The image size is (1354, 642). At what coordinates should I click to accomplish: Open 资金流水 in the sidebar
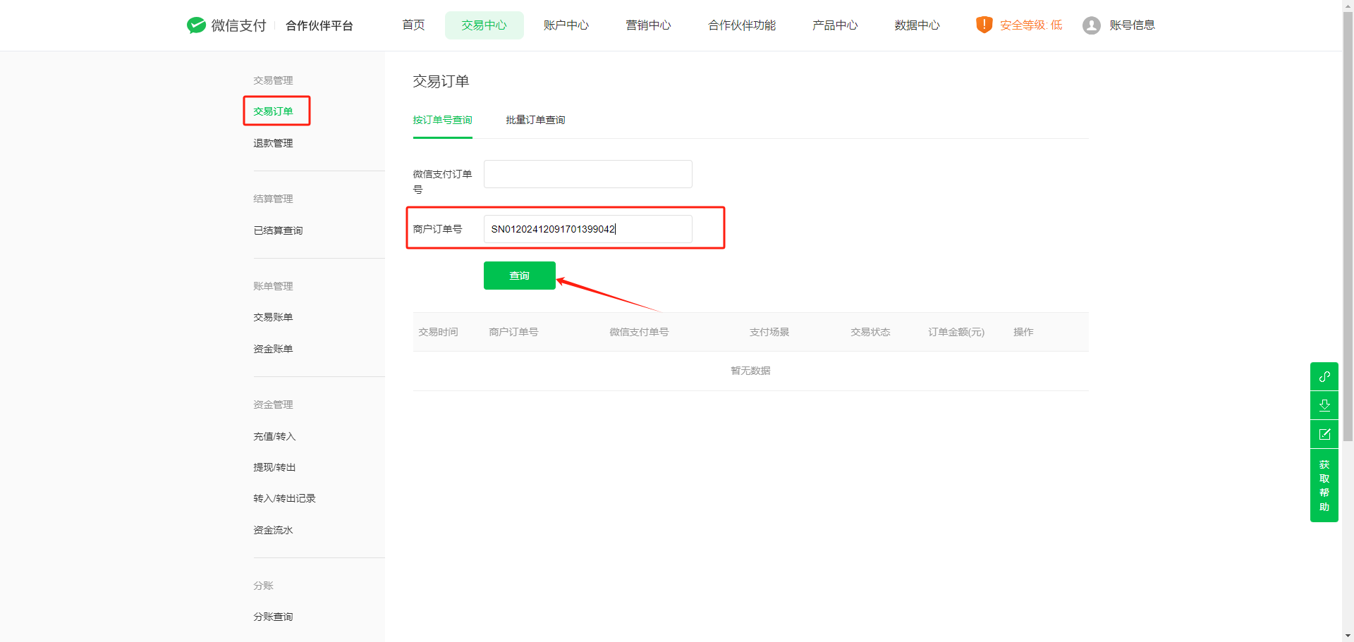pyautogui.click(x=273, y=530)
